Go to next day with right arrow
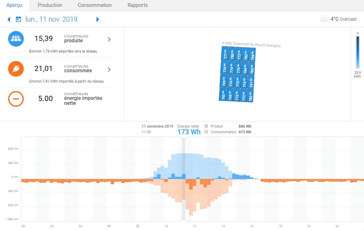Image resolution: width=364 pixels, height=230 pixels. coord(98,19)
